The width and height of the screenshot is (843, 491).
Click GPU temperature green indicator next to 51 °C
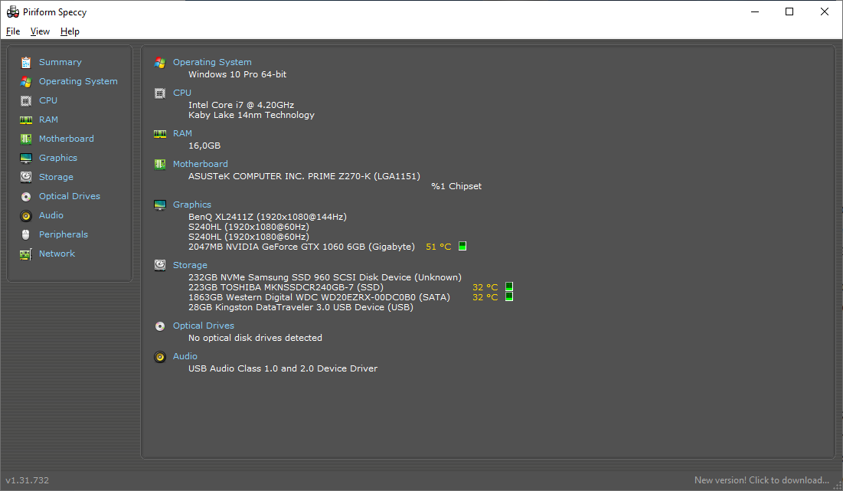pyautogui.click(x=462, y=247)
